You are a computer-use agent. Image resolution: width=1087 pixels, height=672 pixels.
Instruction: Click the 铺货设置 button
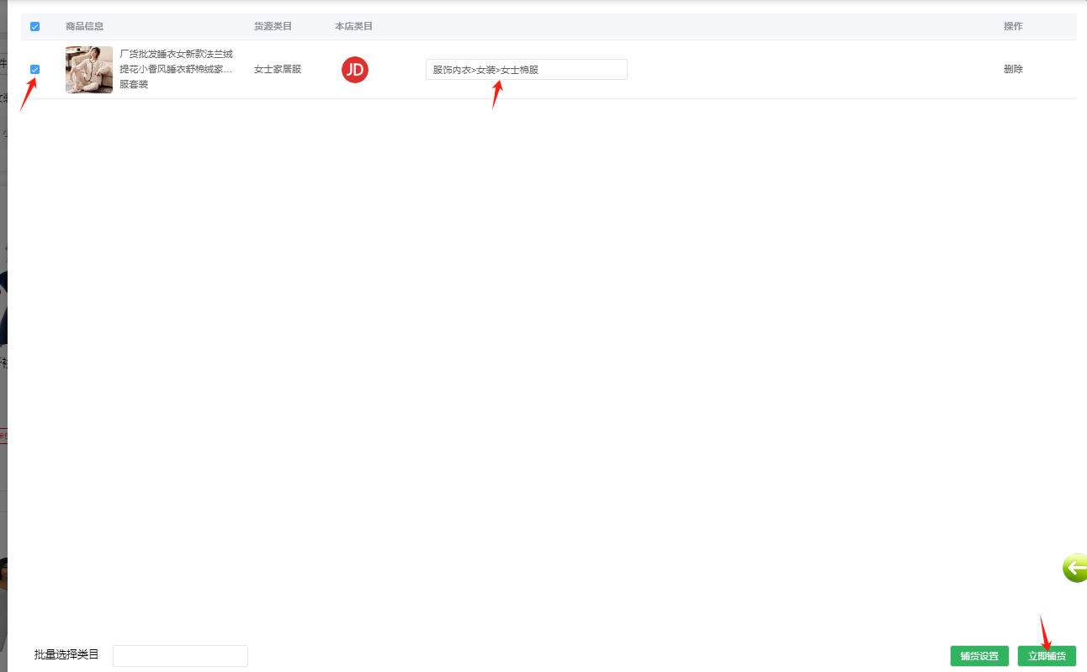coord(979,656)
